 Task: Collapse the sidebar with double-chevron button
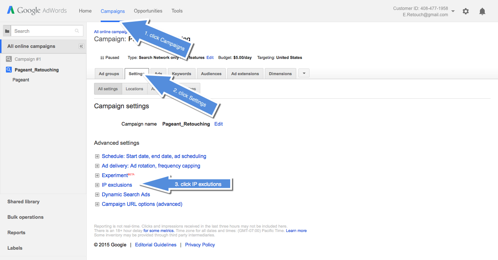click(82, 46)
